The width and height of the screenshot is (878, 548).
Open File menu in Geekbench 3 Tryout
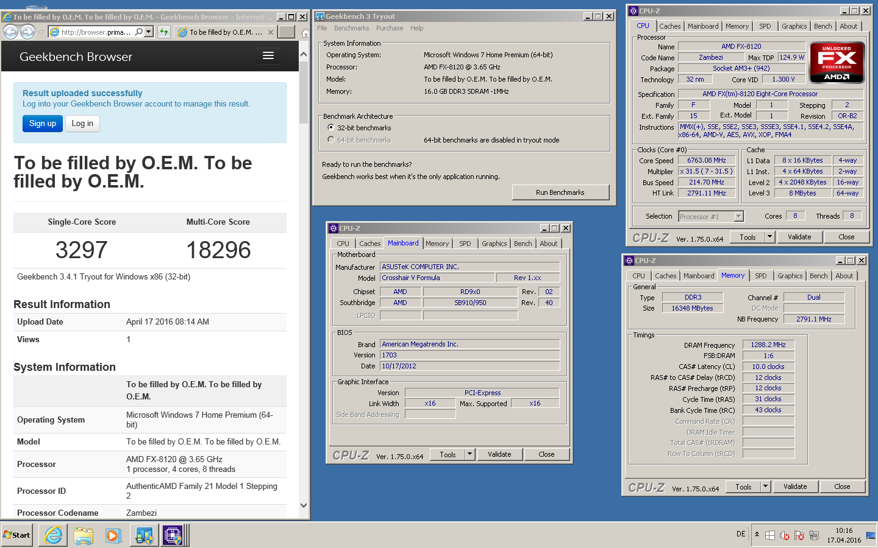[322, 28]
